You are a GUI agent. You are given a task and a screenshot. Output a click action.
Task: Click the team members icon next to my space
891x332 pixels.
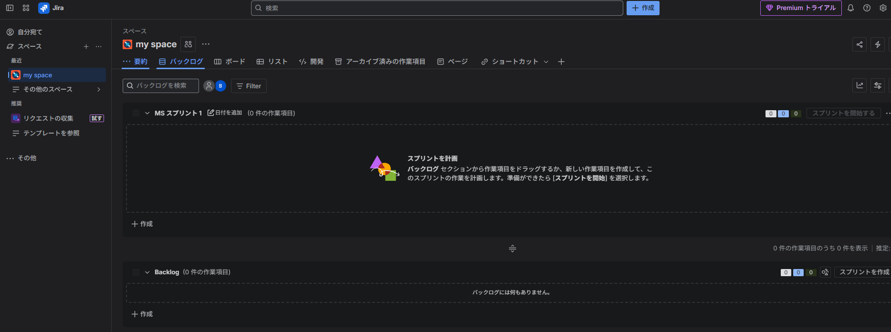(188, 44)
